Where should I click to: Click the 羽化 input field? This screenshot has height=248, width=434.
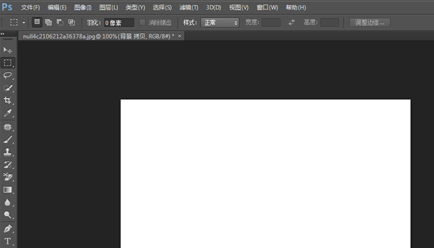(119, 22)
